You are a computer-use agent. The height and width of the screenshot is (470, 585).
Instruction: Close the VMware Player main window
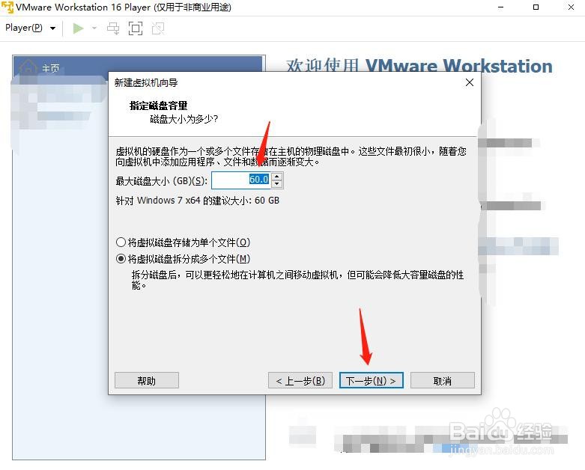click(x=571, y=7)
